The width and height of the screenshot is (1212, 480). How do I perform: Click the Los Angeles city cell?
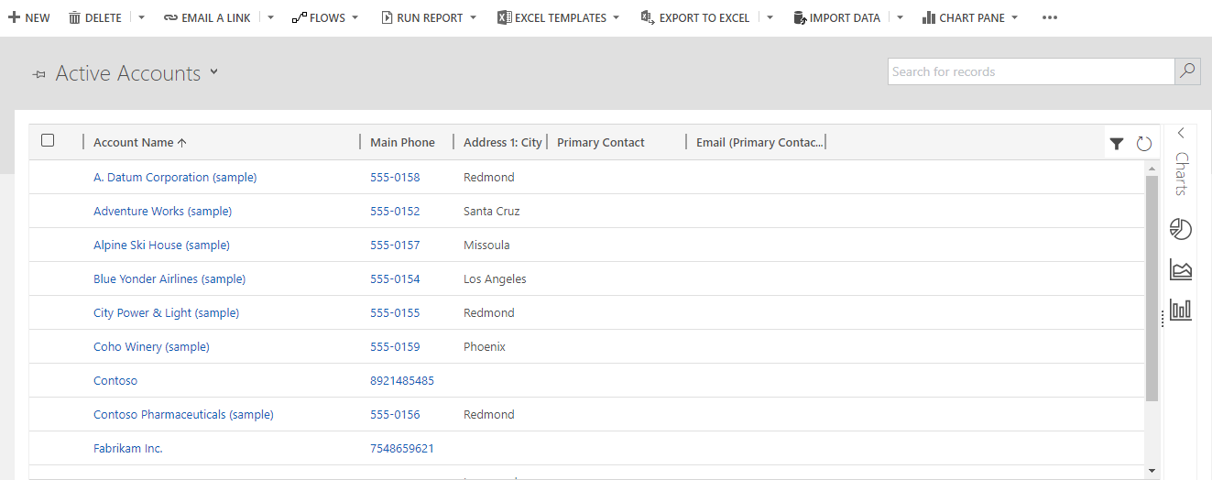[495, 279]
